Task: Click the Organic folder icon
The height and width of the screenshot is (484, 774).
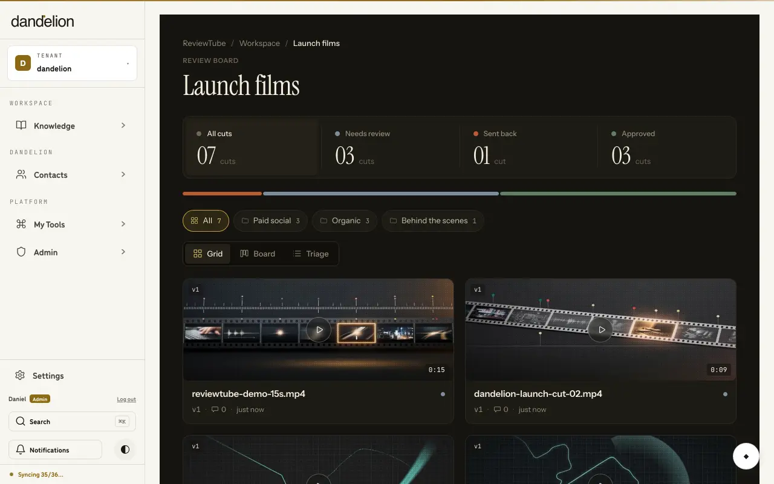Action: click(x=324, y=221)
